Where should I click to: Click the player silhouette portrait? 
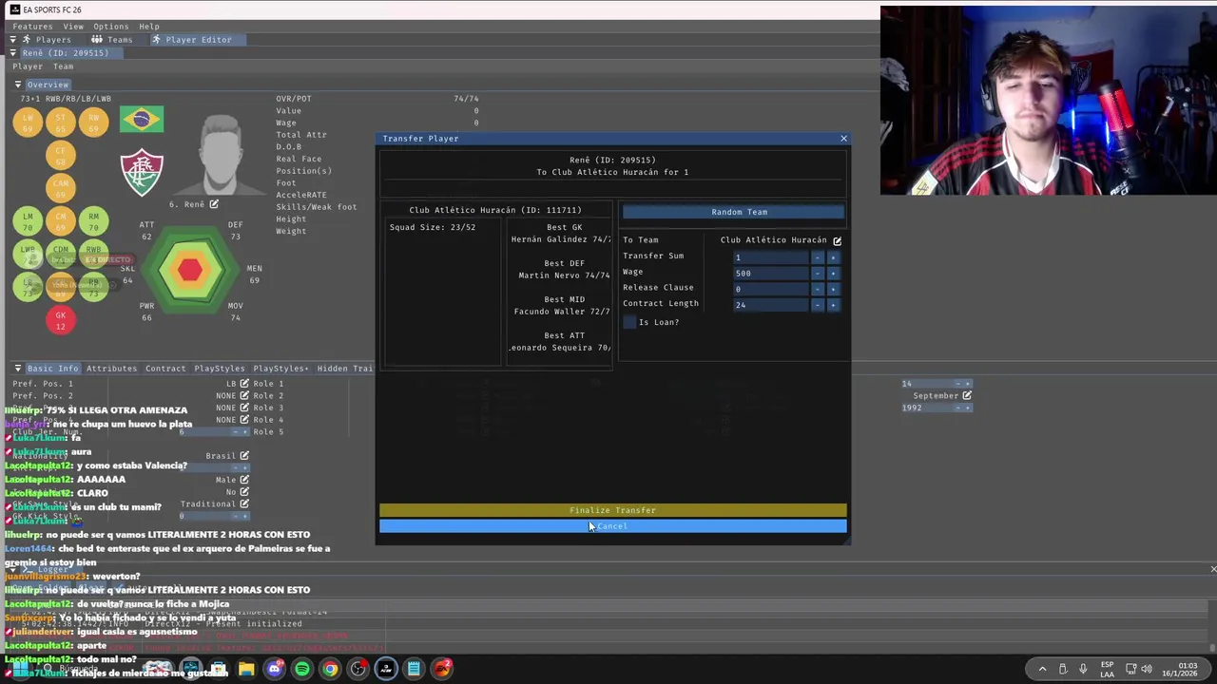pos(221,155)
